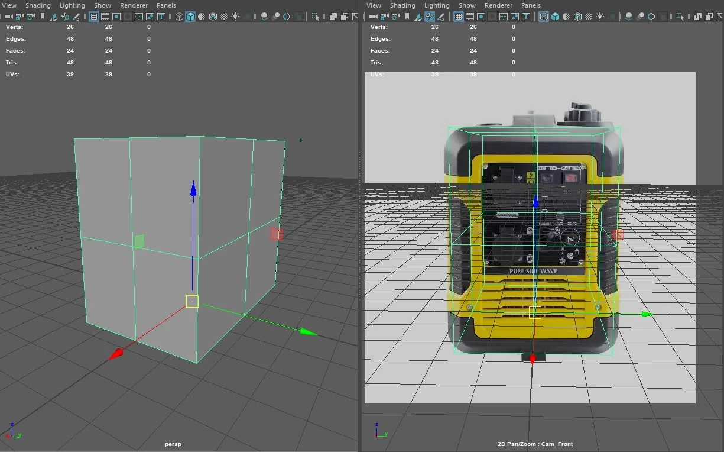Toggle Field Chart in persp panel toolbar
Viewport: 724px width, 452px height.
tap(139, 17)
